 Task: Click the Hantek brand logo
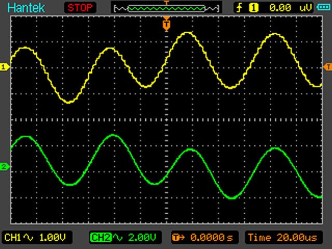(x=26, y=8)
